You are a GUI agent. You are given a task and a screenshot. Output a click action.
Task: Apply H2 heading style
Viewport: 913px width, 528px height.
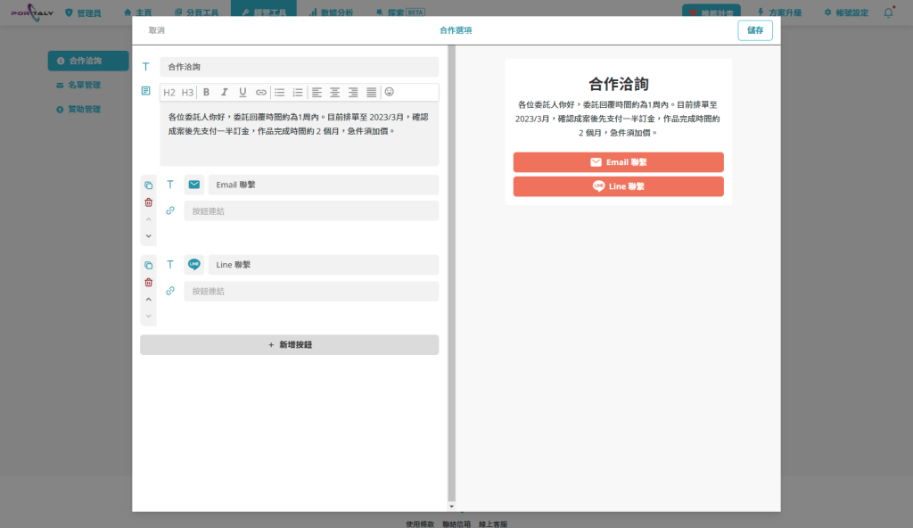click(x=169, y=92)
